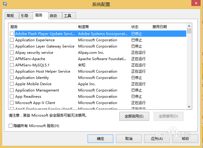Click the scrollbar down arrow in services list

(x=189, y=106)
